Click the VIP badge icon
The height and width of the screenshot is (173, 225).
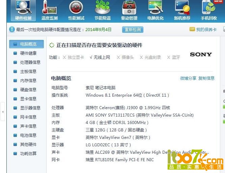[x=192, y=29]
